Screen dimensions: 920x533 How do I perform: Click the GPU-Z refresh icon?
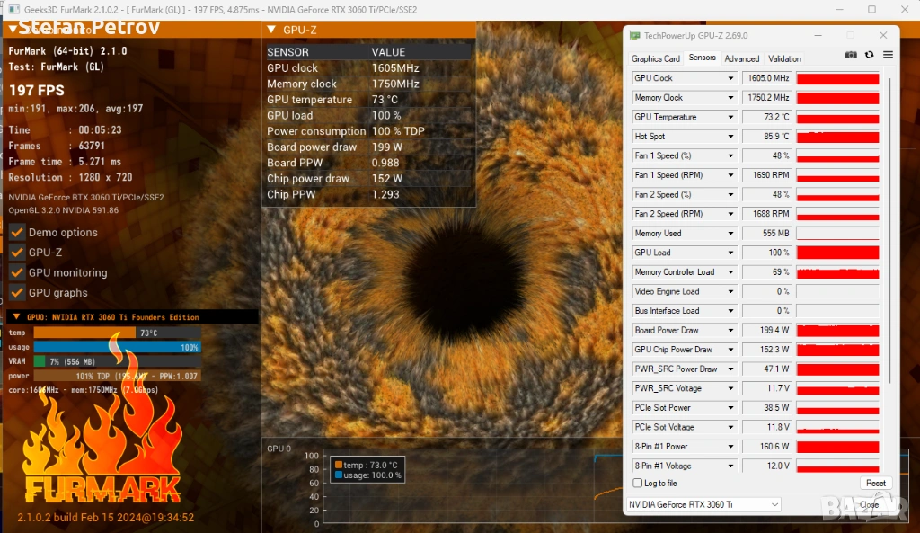[x=869, y=56]
